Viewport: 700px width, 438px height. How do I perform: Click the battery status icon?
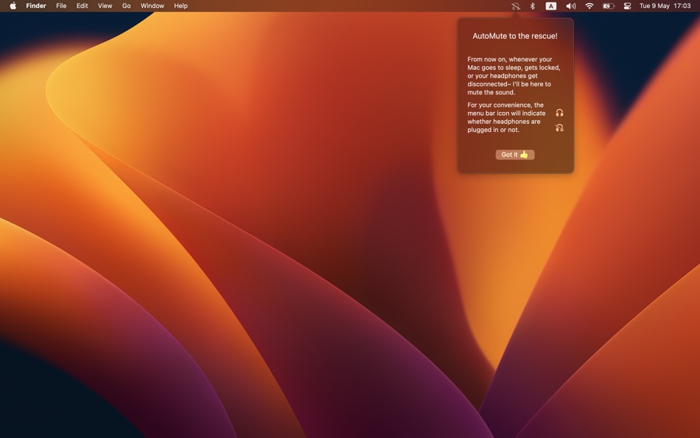pyautogui.click(x=609, y=6)
